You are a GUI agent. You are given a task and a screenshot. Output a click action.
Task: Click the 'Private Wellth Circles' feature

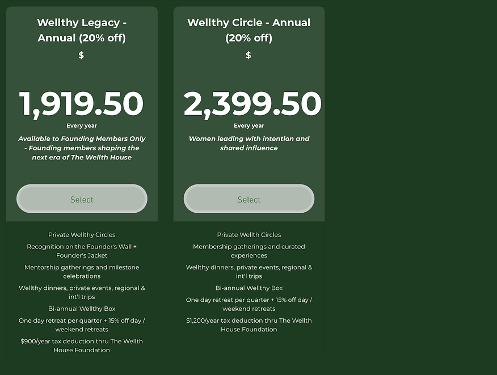coord(249,234)
